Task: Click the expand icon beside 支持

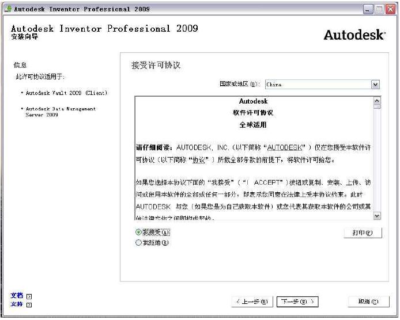Action: click(x=29, y=304)
